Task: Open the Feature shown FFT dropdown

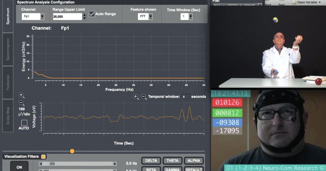Action: 151,16
